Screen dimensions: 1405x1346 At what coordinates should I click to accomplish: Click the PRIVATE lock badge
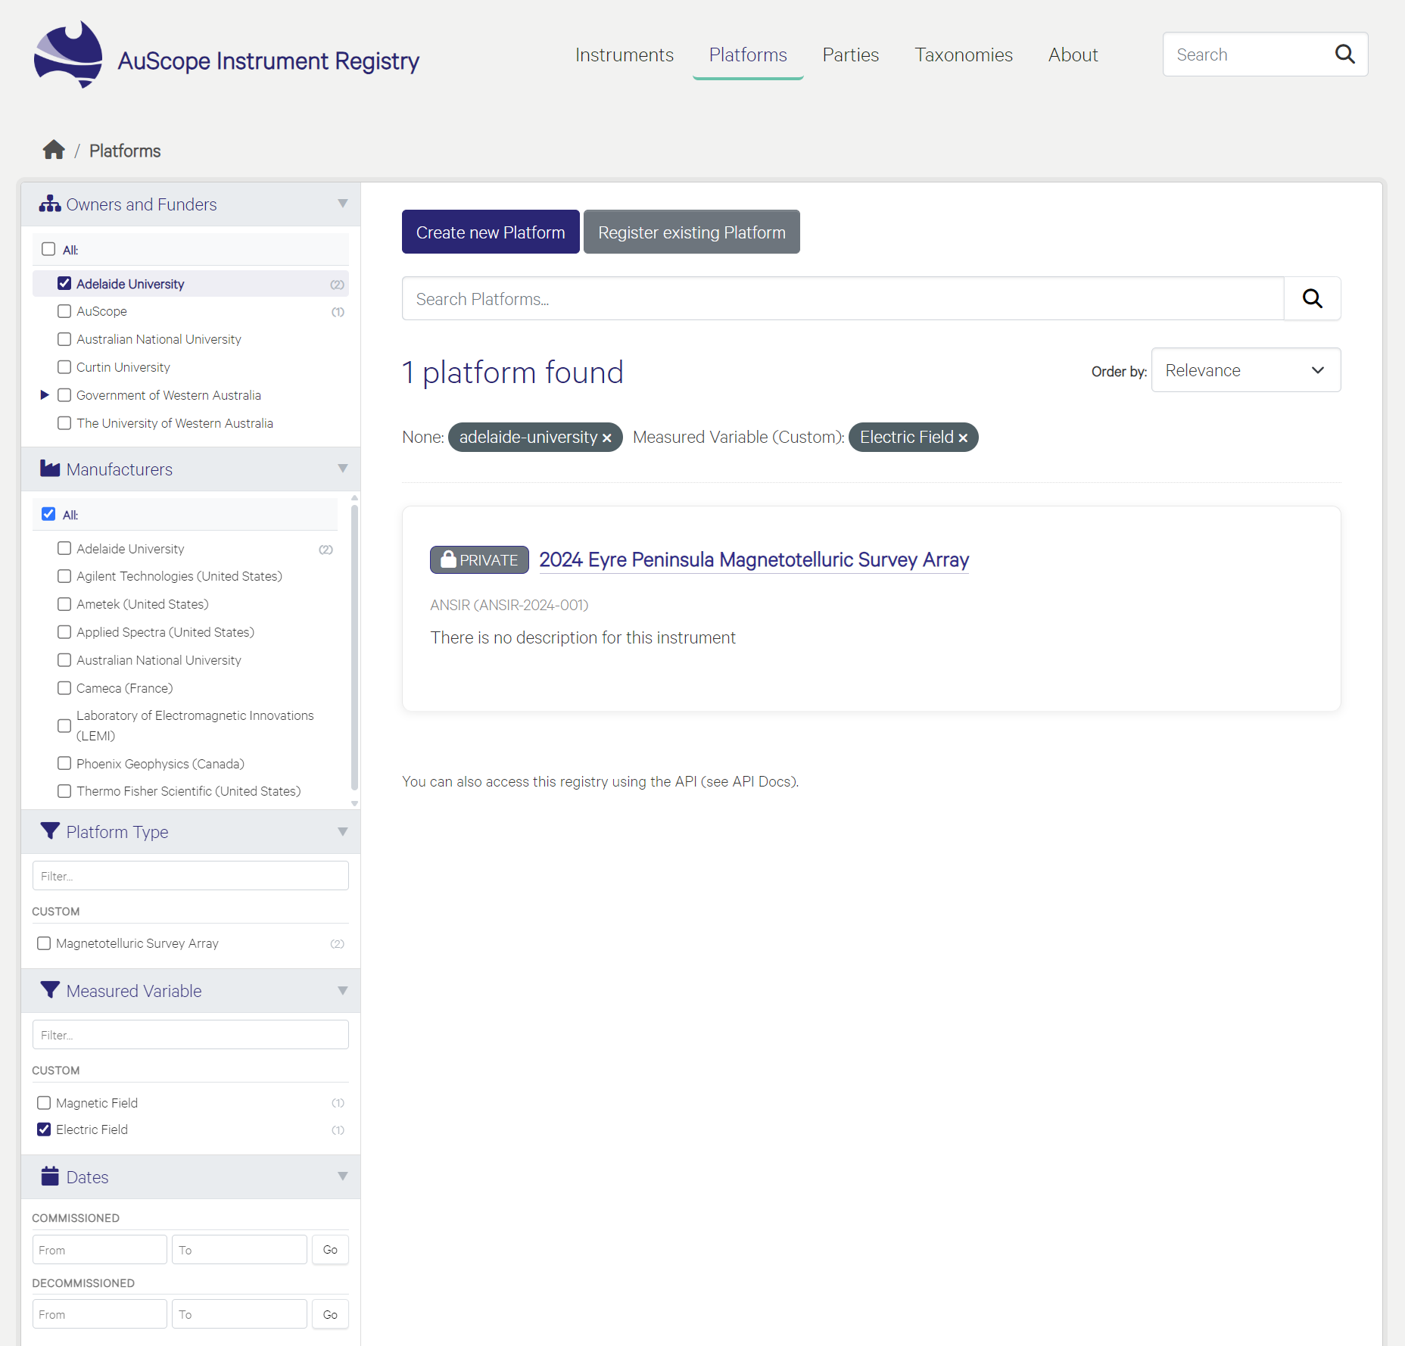pos(479,559)
